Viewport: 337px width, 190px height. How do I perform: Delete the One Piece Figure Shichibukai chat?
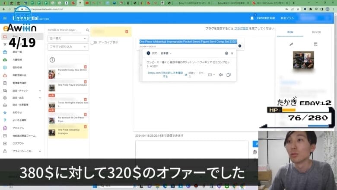(x=85, y=82)
